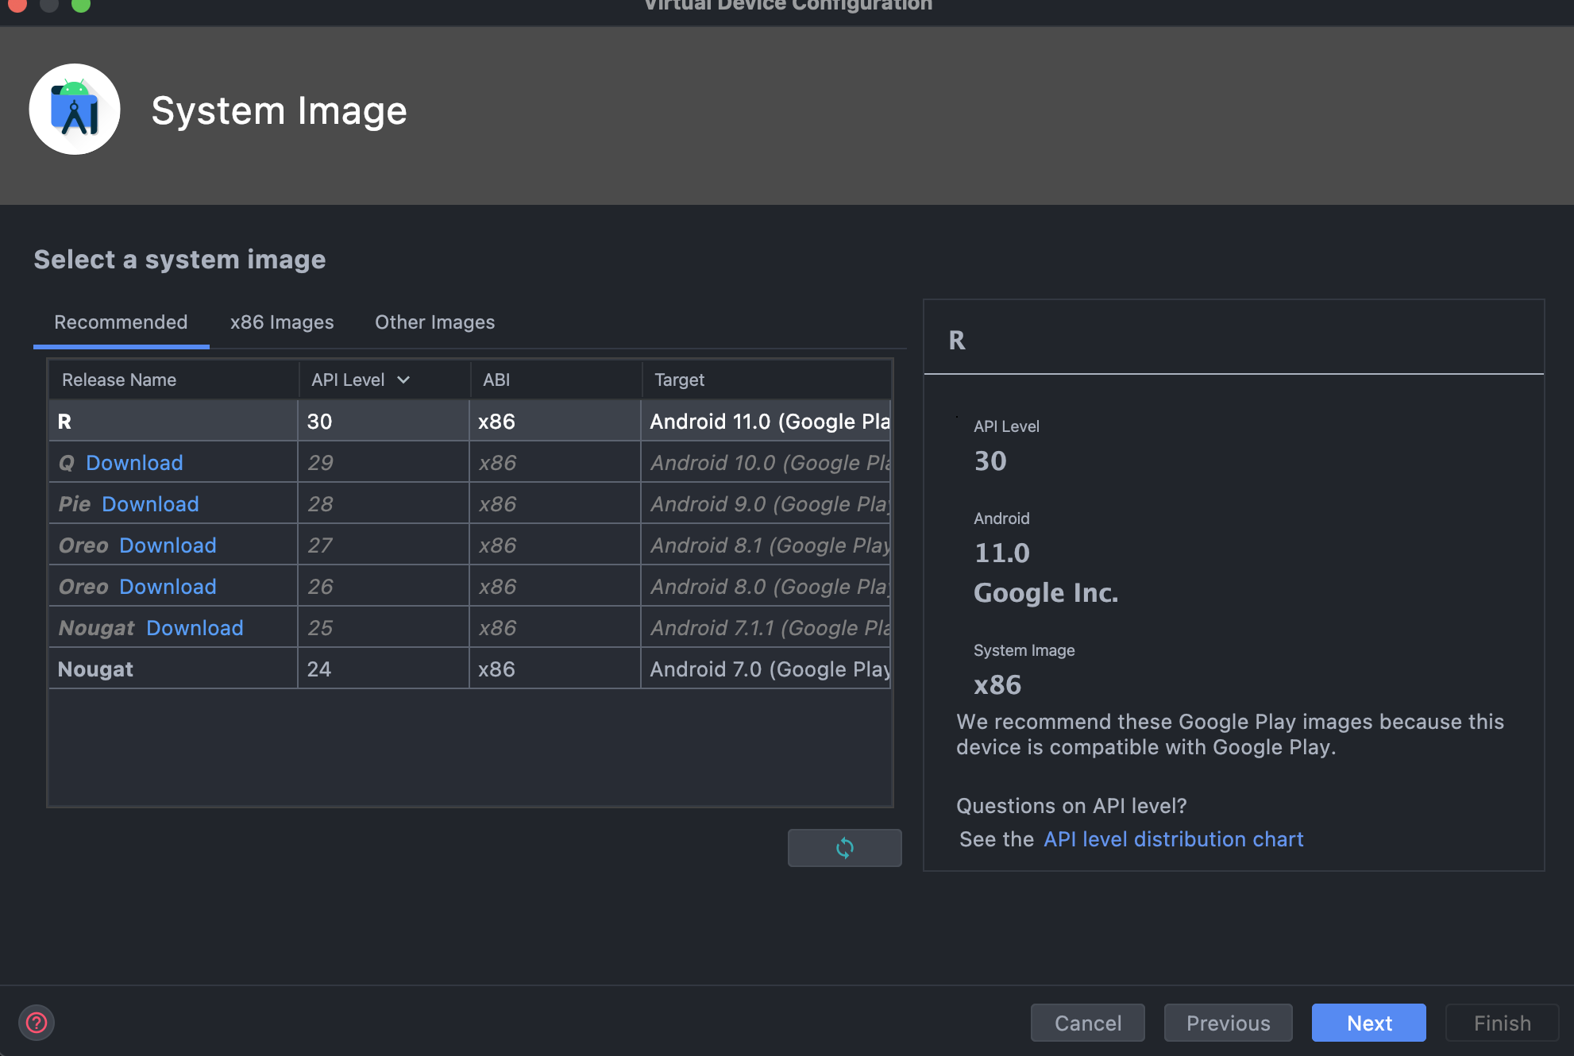Select the R API 30 row
The width and height of the screenshot is (1574, 1056).
(469, 422)
